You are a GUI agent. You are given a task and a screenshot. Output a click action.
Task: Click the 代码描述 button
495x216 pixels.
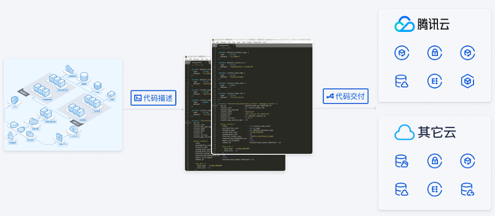[153, 98]
